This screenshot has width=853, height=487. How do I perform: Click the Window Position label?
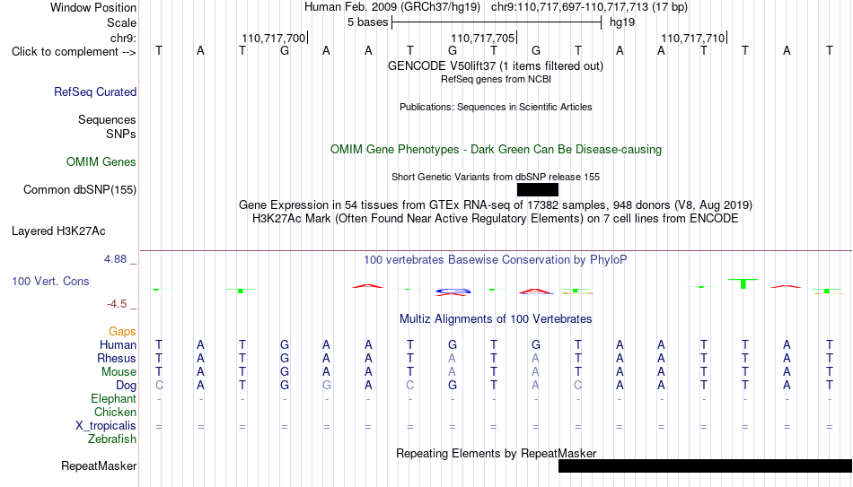pyautogui.click(x=93, y=7)
